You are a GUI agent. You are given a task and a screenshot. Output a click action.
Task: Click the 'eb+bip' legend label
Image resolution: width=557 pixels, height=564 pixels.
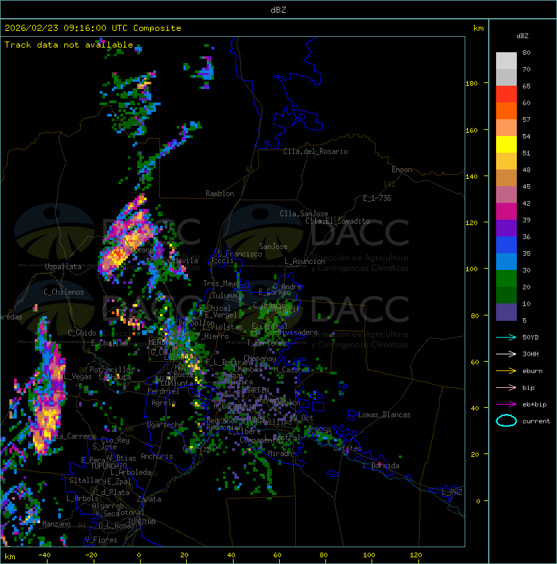coord(534,405)
